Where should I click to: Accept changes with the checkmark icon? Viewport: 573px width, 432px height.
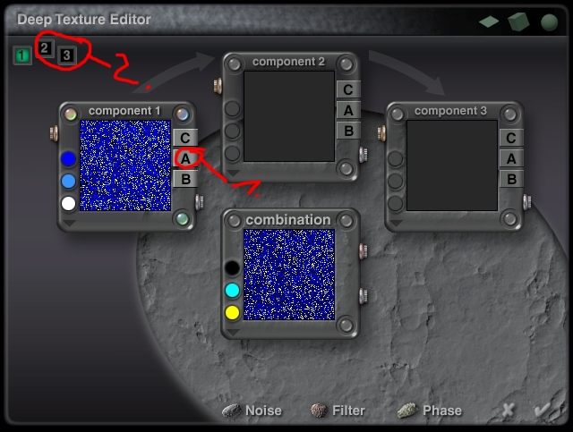pos(543,410)
